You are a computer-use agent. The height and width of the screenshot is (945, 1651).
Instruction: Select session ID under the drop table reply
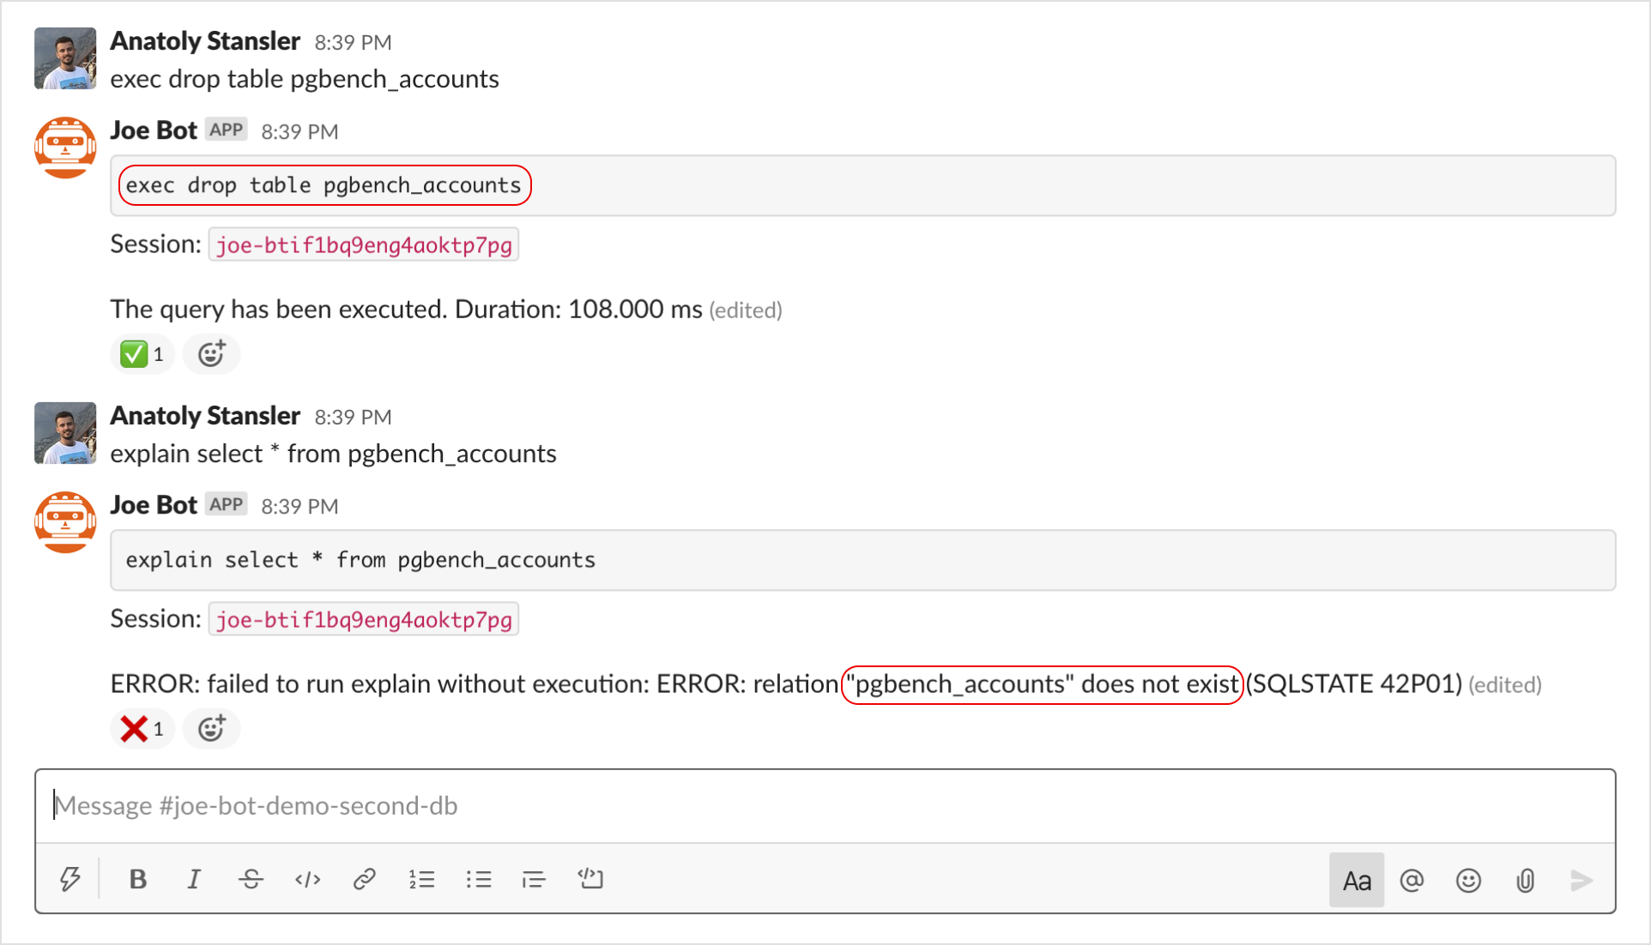(x=364, y=245)
